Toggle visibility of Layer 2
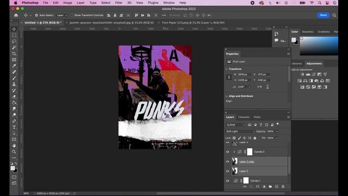Viewport: 348px width, 196px height. (x=227, y=171)
